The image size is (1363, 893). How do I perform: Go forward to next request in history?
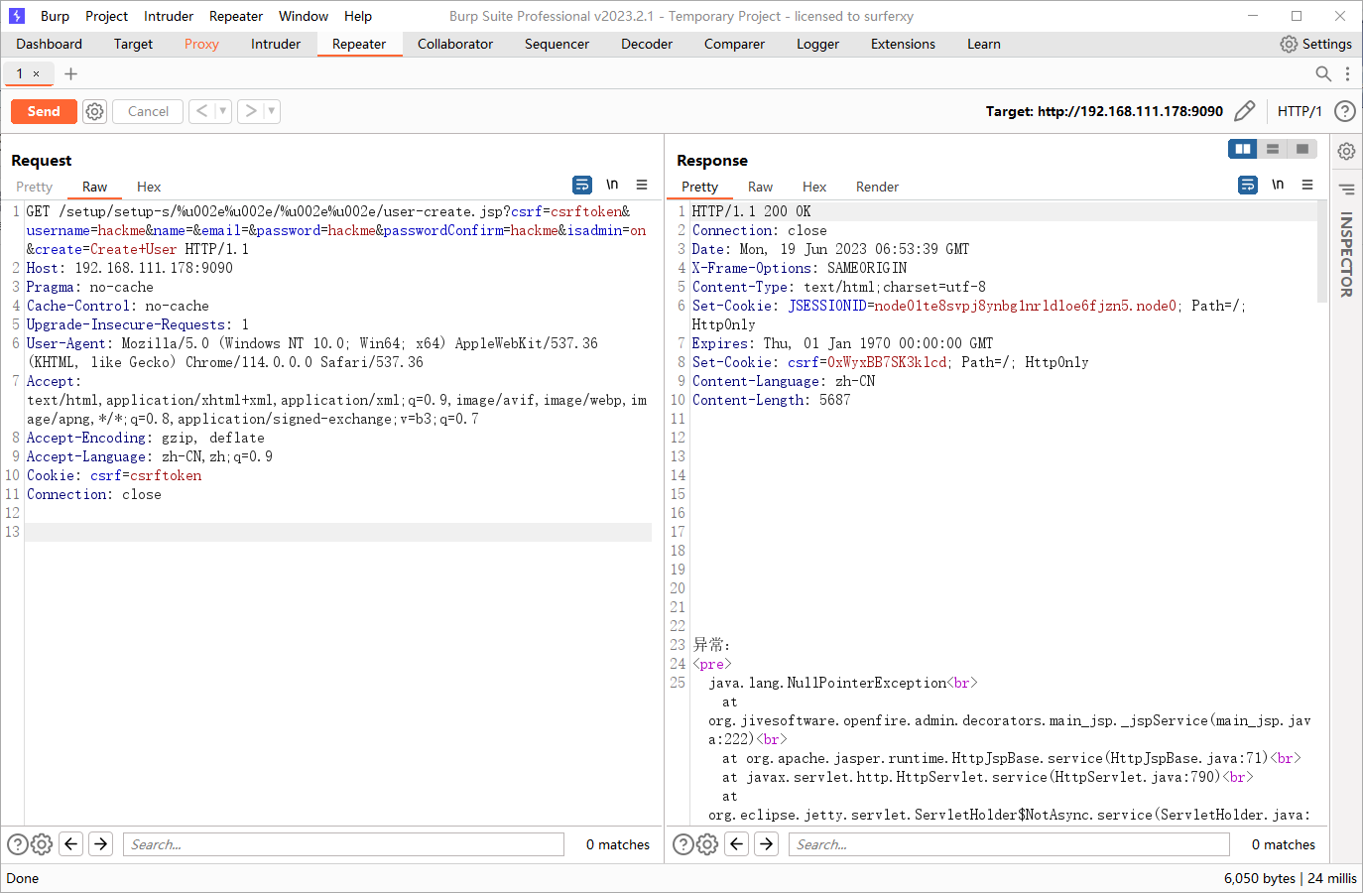(251, 111)
